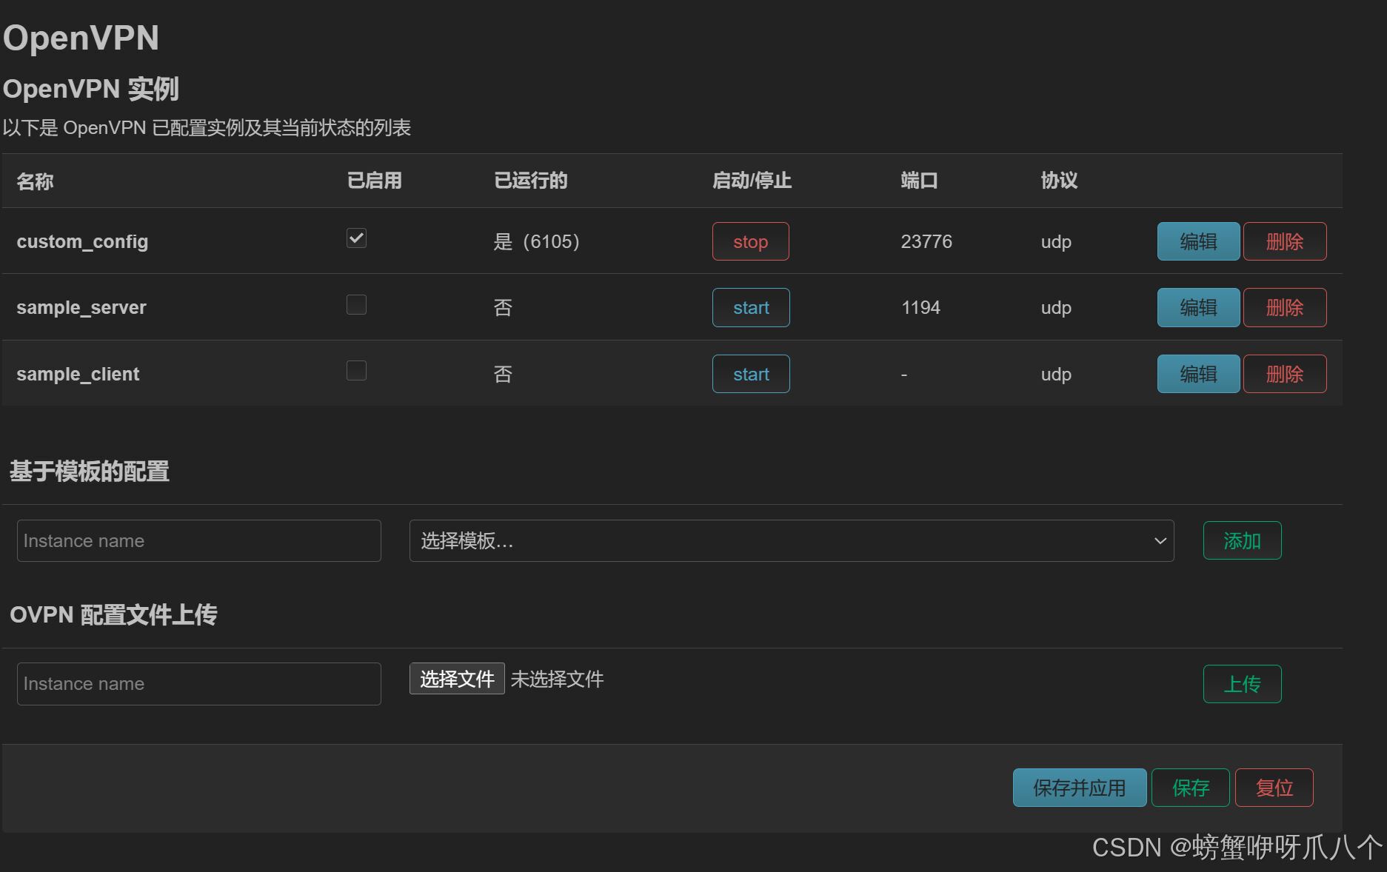Click the port value 1194
Viewport: 1387px width, 872px height.
pos(920,307)
